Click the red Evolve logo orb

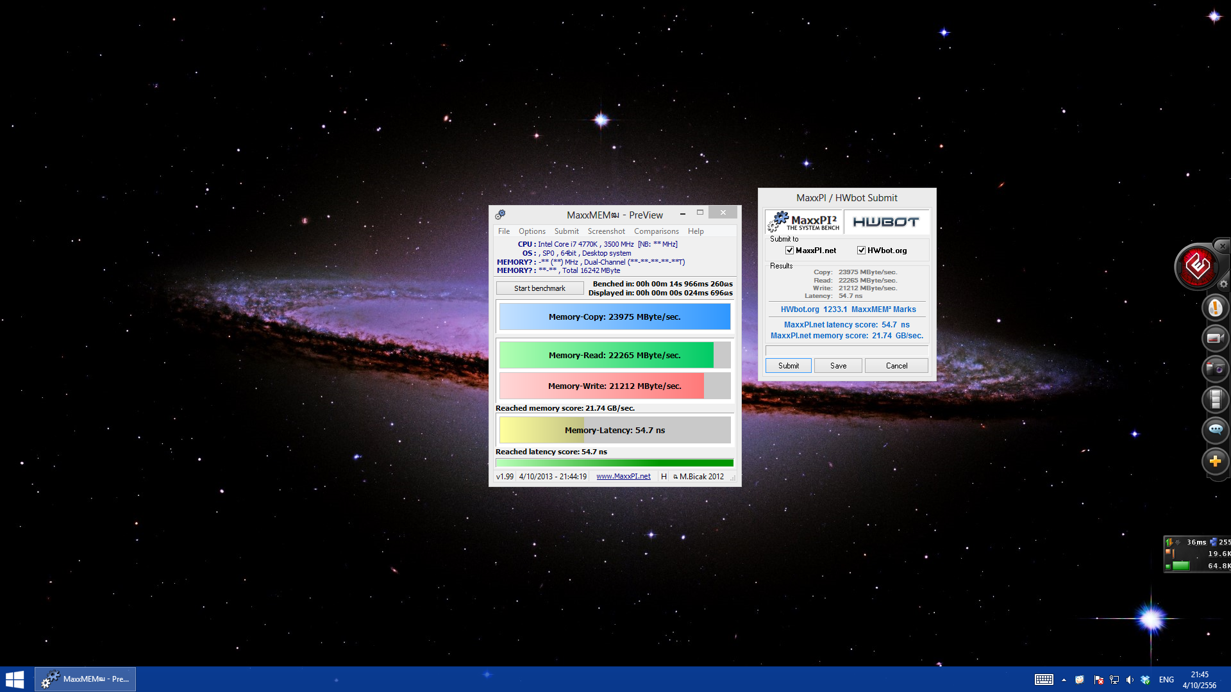pos(1197,266)
